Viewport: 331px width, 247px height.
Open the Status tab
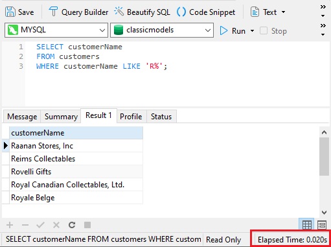(161, 117)
